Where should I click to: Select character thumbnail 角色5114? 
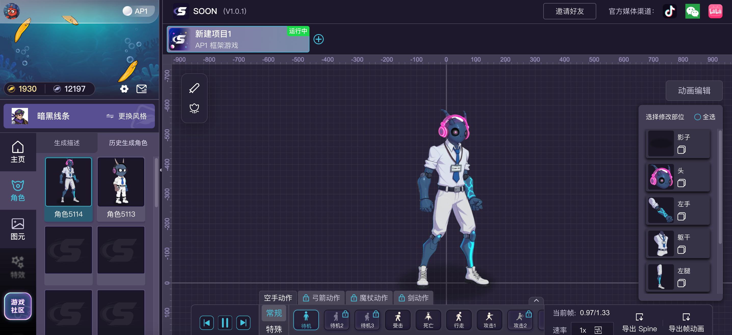pos(69,182)
